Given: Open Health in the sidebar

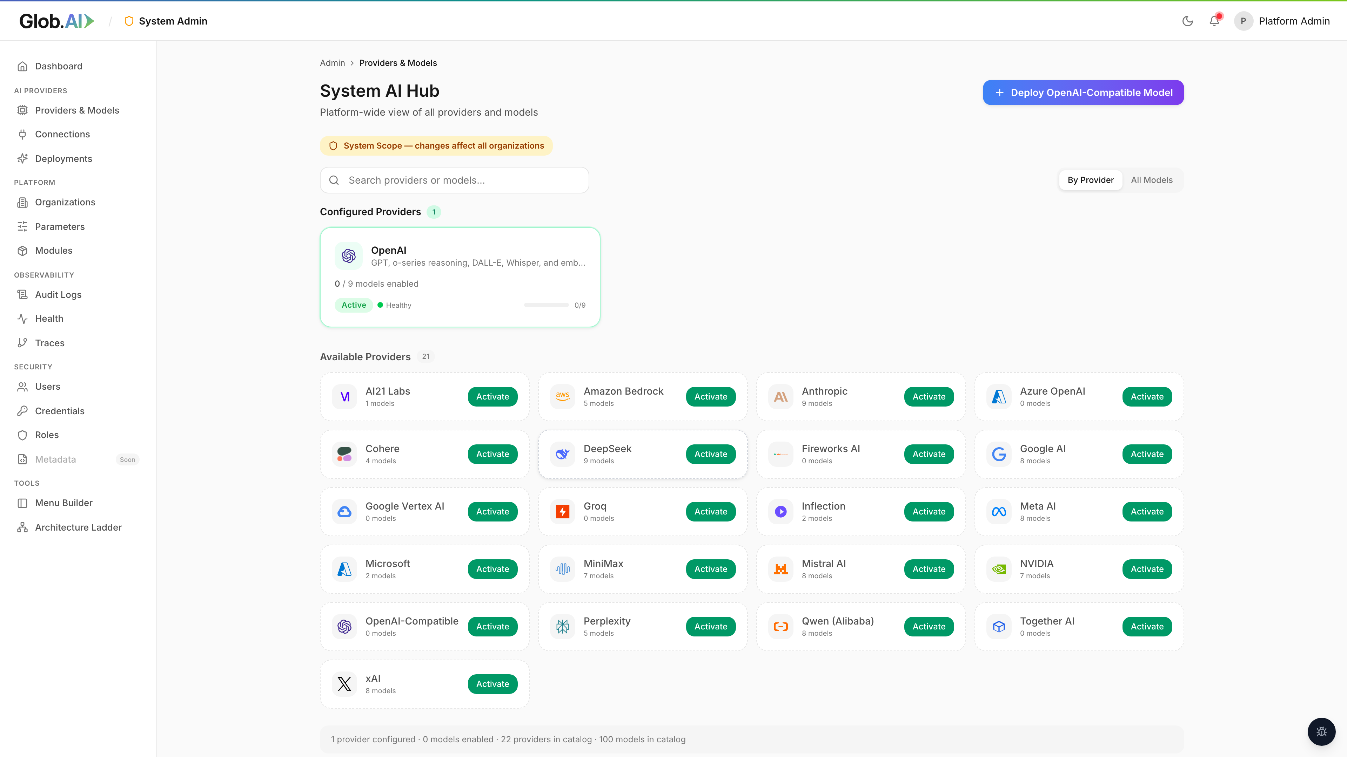Looking at the screenshot, I should [x=79, y=319].
